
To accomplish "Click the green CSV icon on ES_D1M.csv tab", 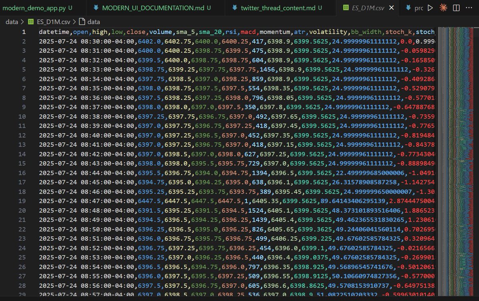I will [x=346, y=8].
